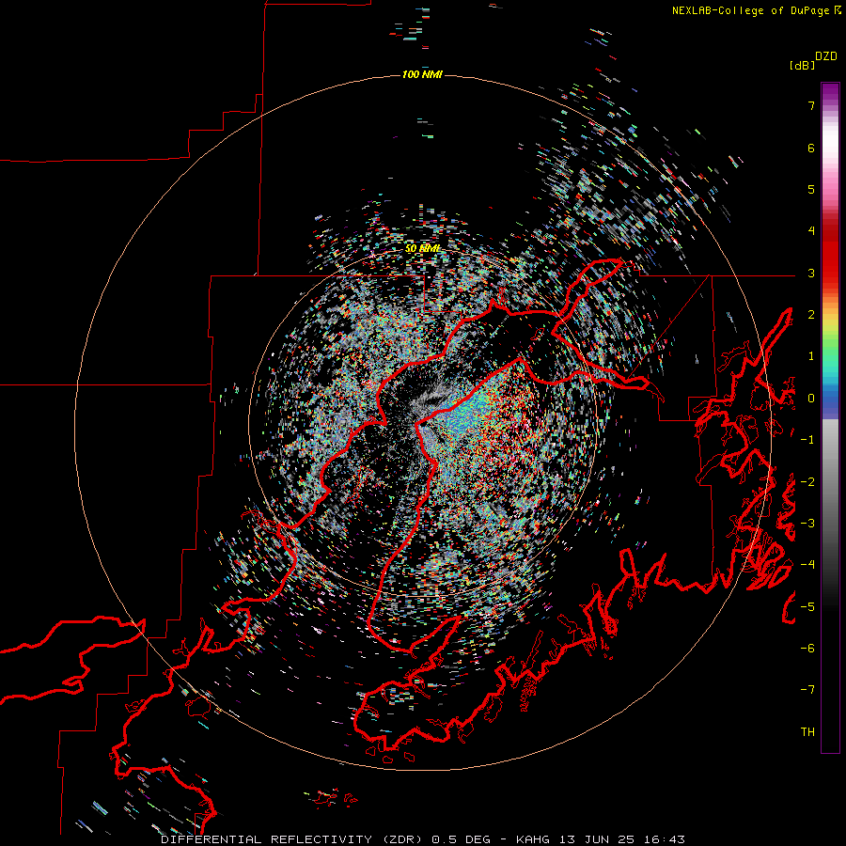Click the ZDR color scale bar
The width and height of the screenshot is (846, 846).
tap(830, 417)
